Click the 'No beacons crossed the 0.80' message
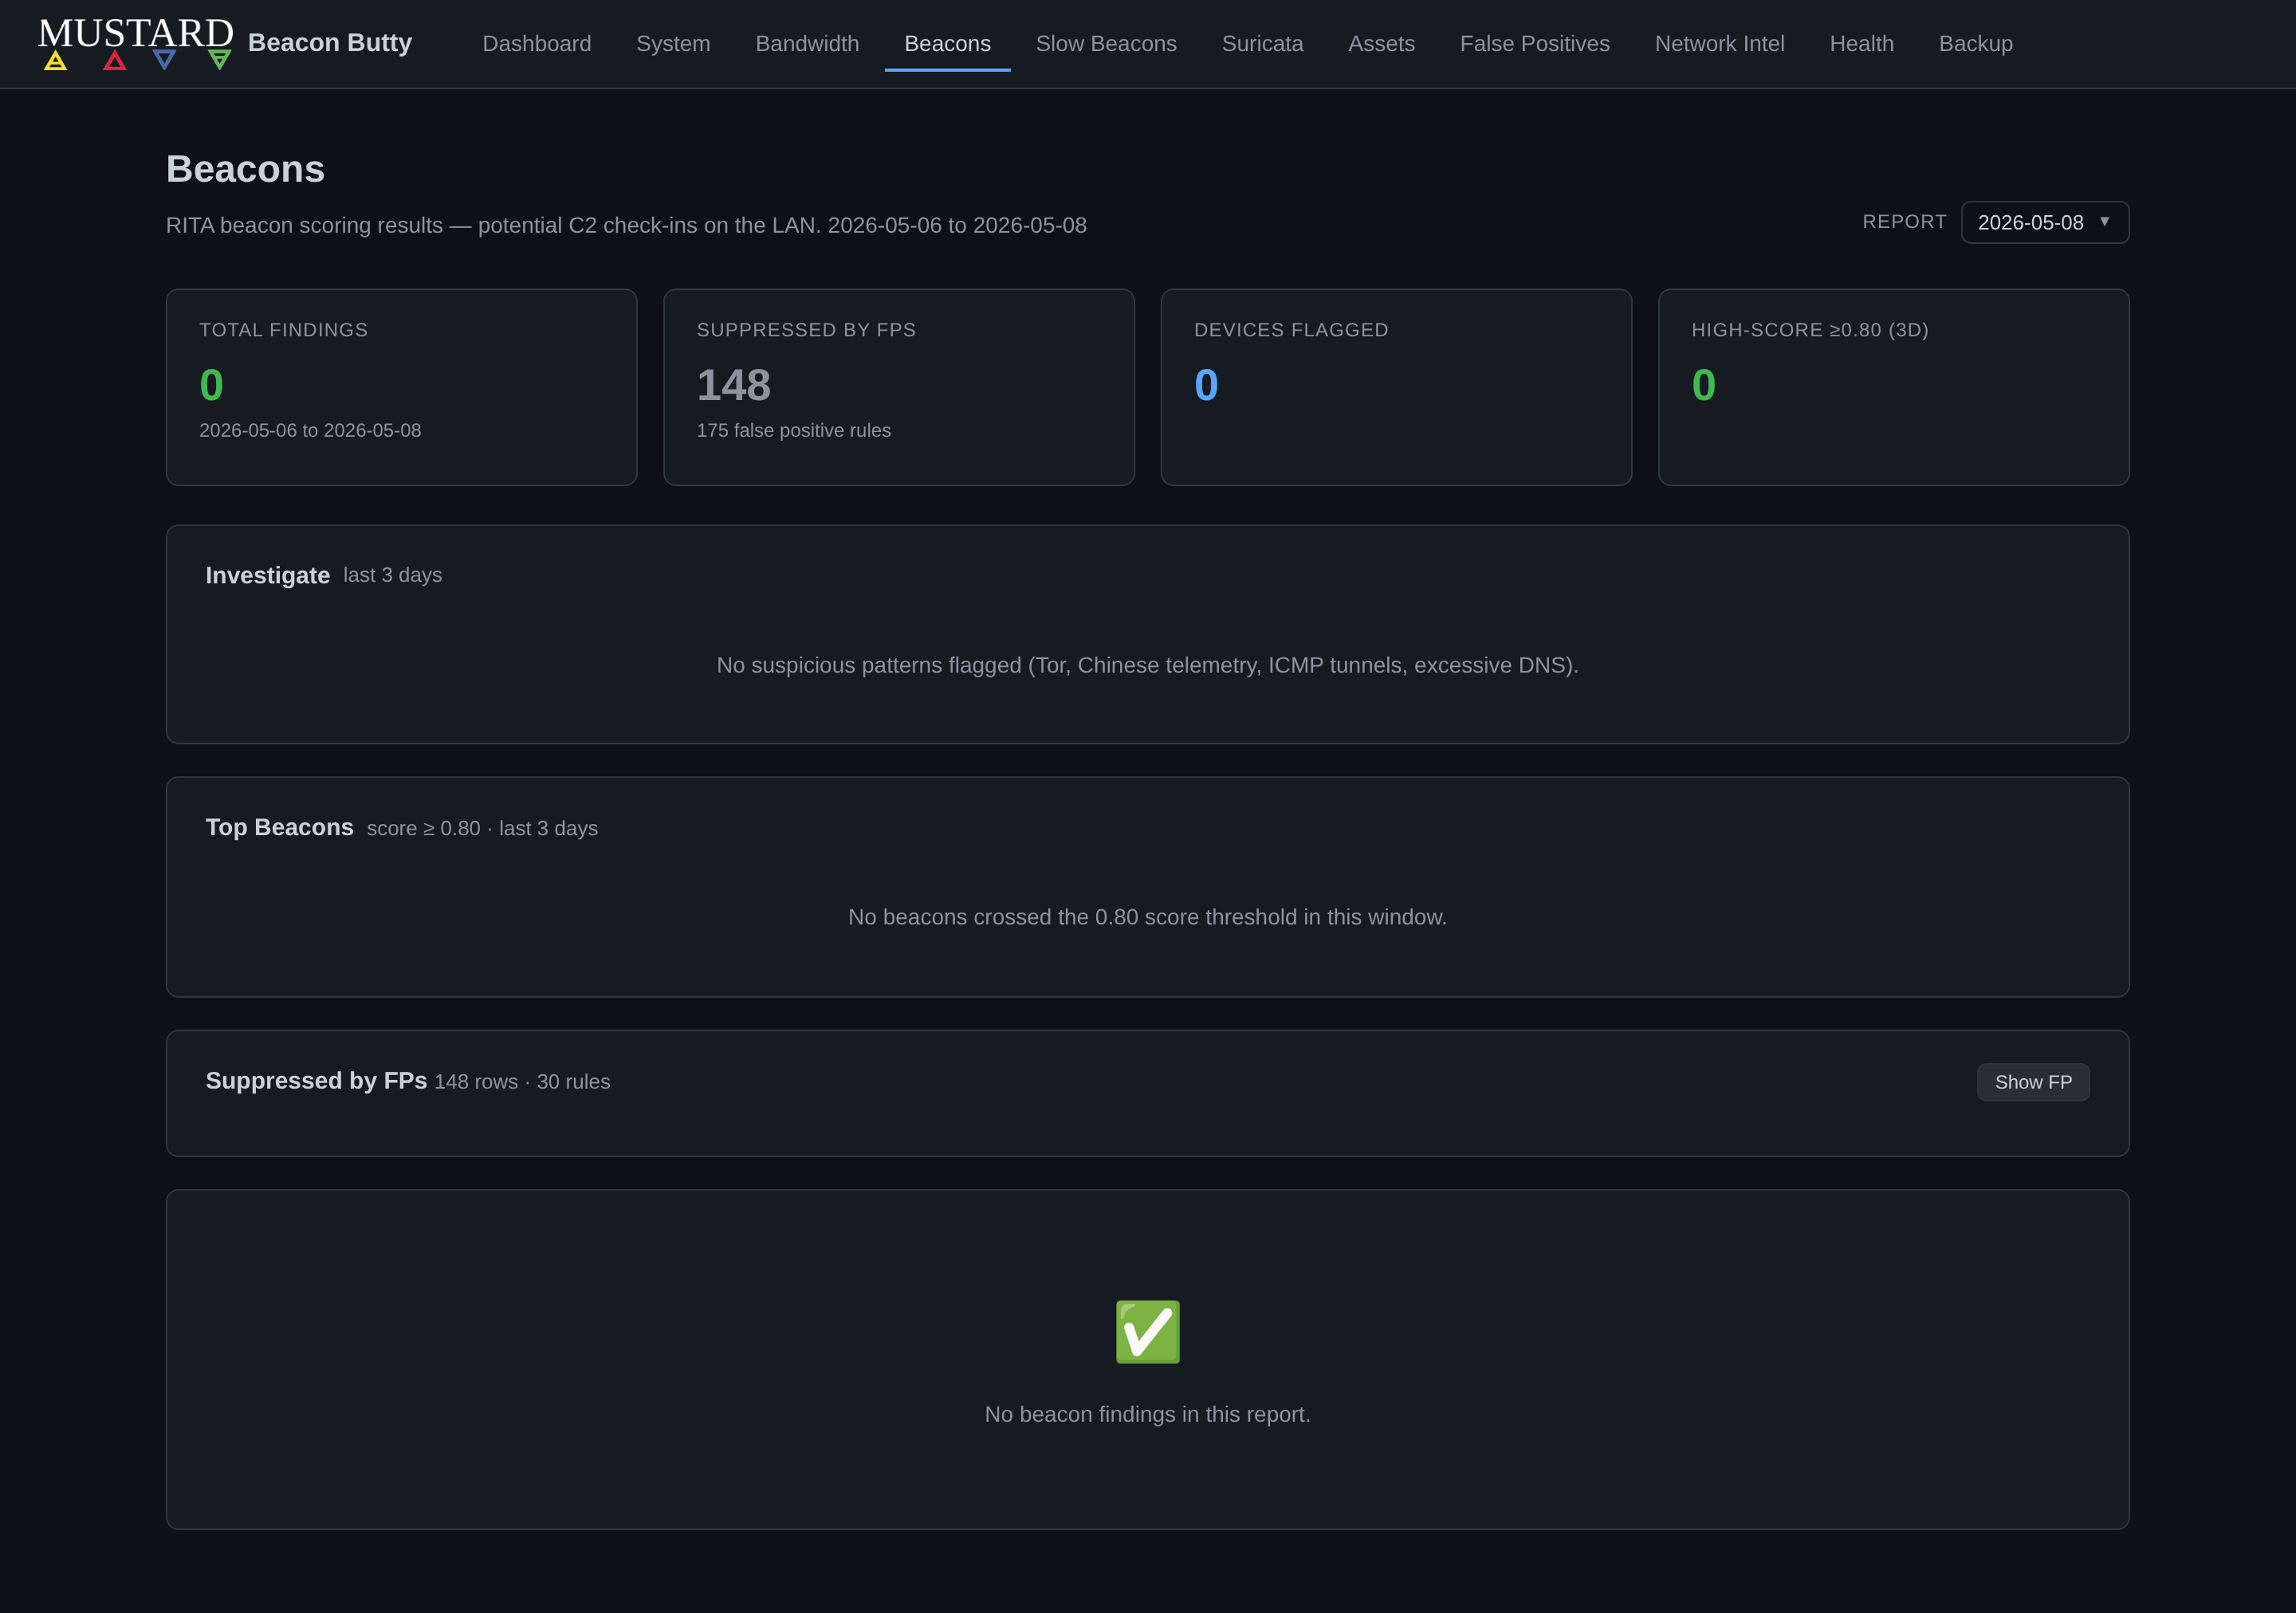This screenshot has height=1613, width=2296. tap(1147, 916)
